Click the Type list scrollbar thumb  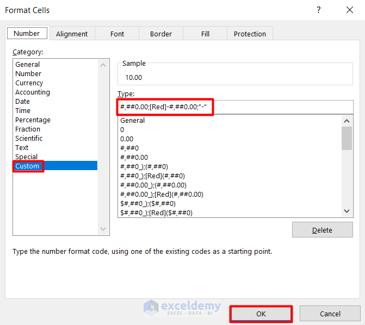pyautogui.click(x=347, y=138)
